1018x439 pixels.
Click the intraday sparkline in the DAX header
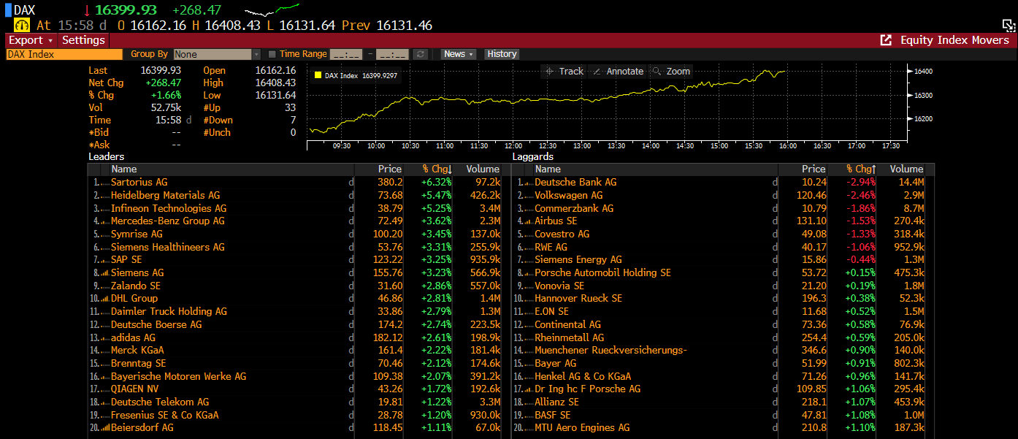pyautogui.click(x=272, y=10)
